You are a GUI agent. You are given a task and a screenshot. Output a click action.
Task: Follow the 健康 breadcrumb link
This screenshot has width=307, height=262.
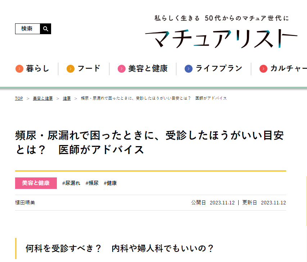(x=67, y=98)
